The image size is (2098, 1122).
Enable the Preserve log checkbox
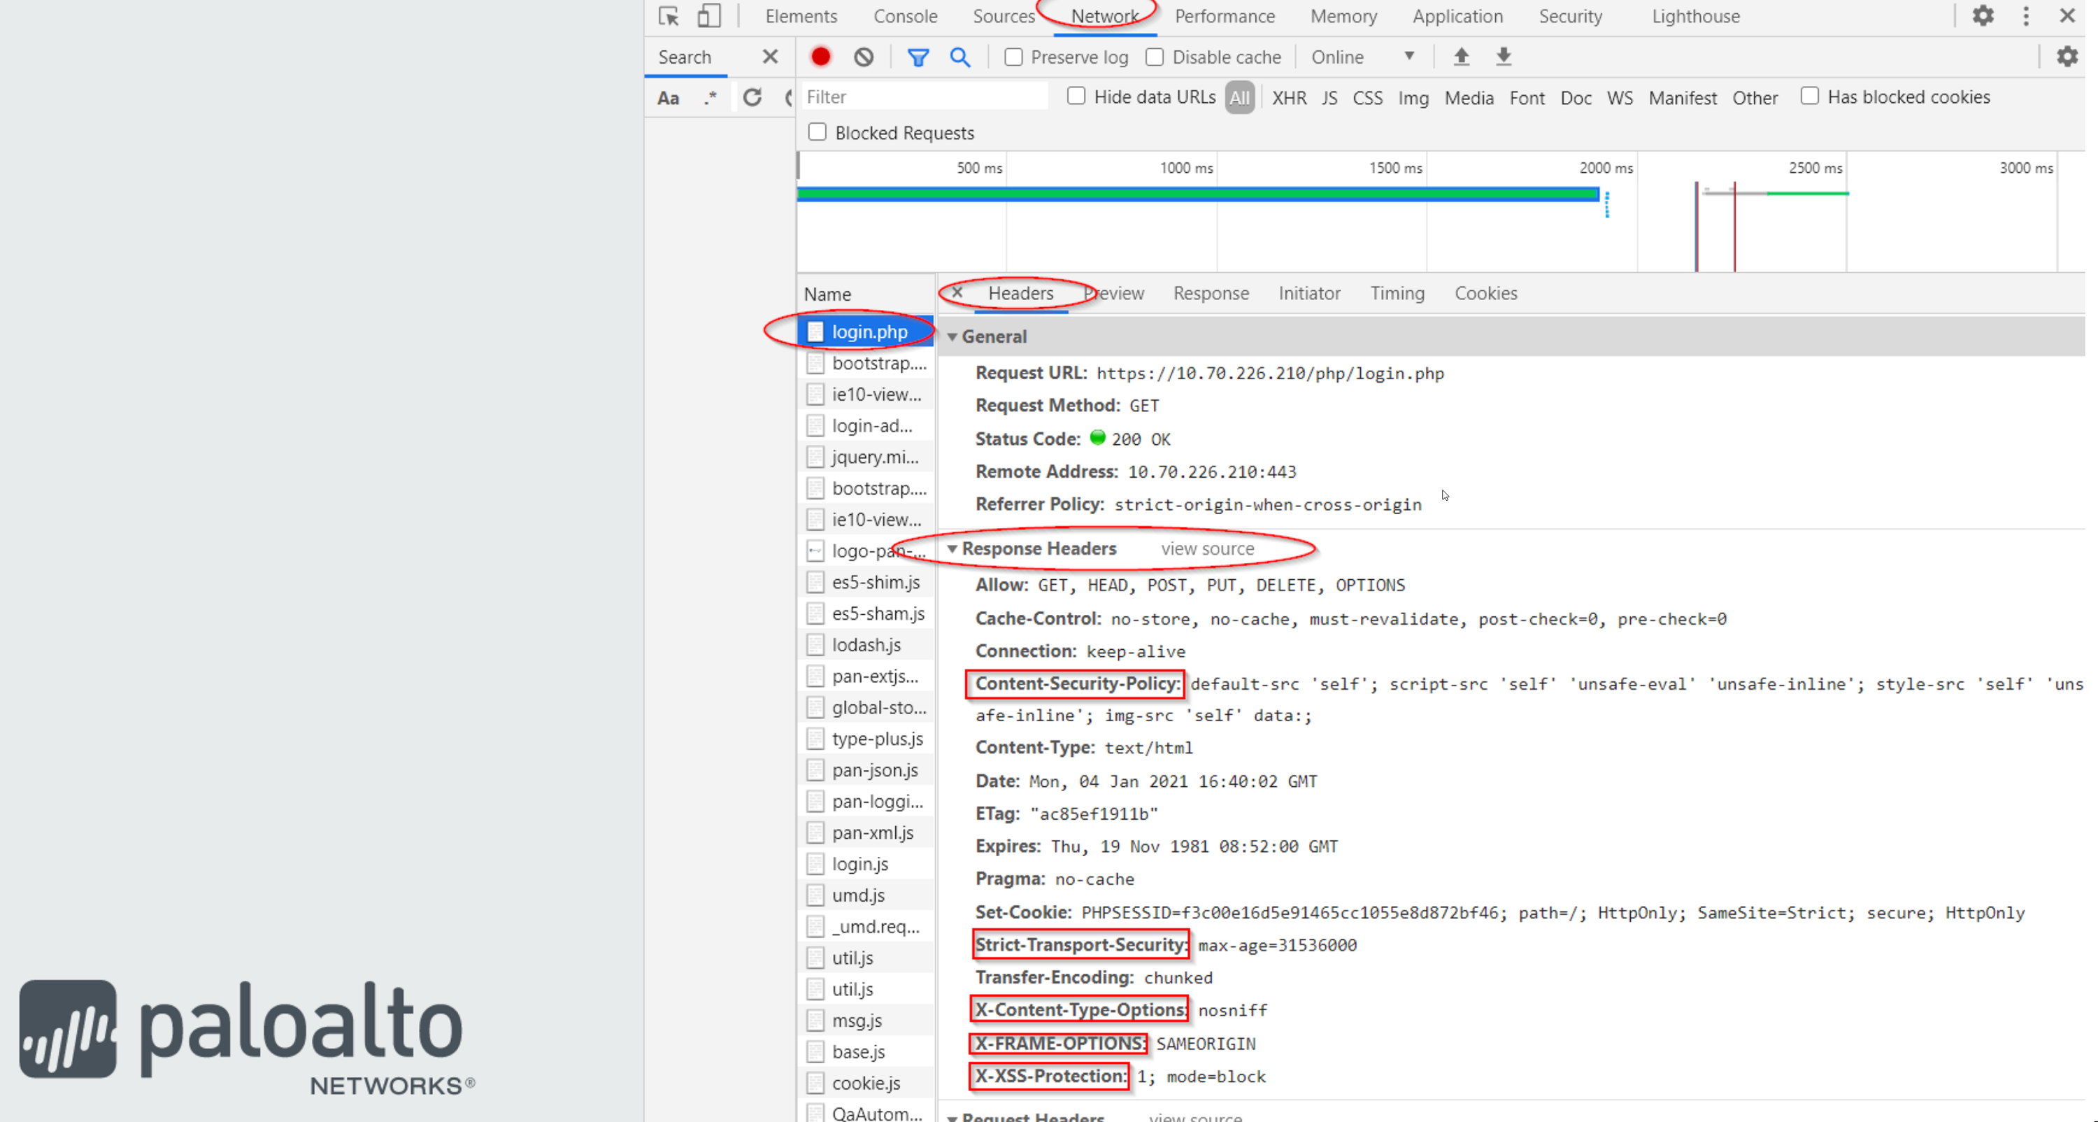click(x=1013, y=57)
